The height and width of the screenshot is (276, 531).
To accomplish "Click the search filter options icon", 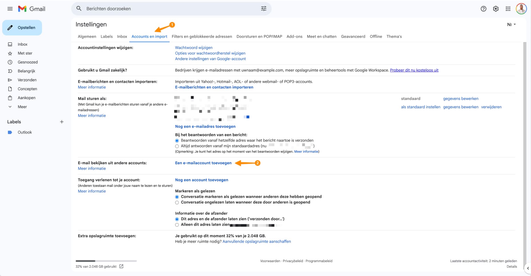I will (x=264, y=9).
